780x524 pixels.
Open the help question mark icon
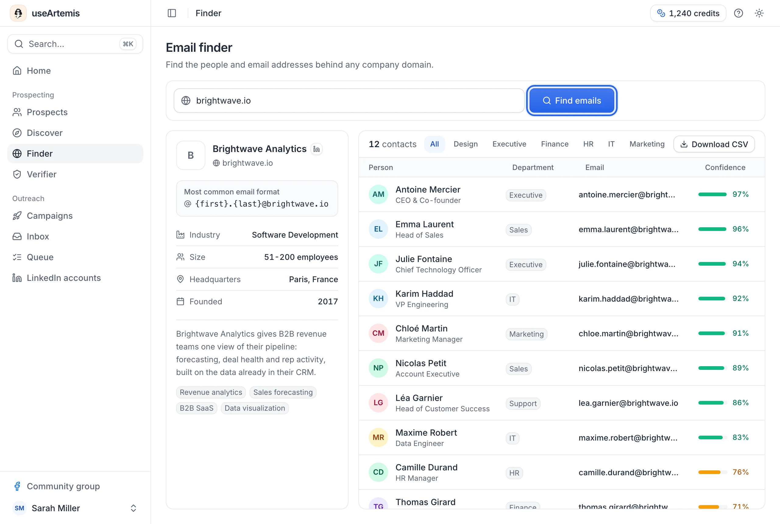tap(739, 13)
